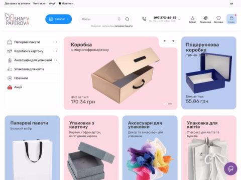The height and width of the screenshot is (180, 241).
Task: Click the grey cardboard box image
Action: click(x=91, y=161)
